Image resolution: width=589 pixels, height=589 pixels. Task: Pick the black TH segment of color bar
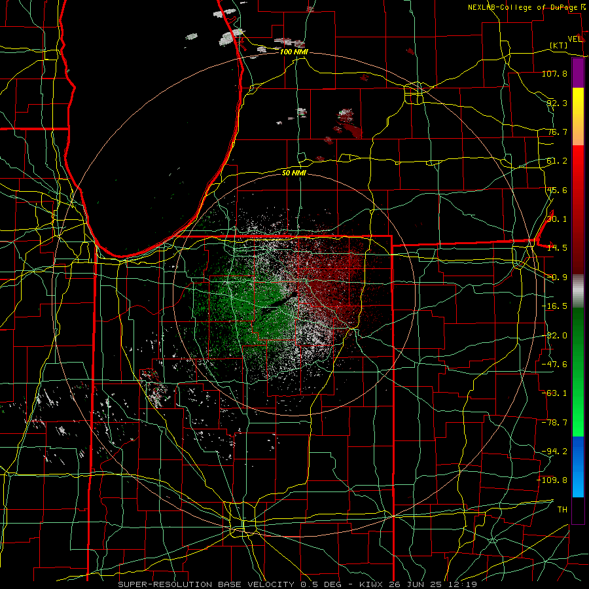(x=578, y=510)
